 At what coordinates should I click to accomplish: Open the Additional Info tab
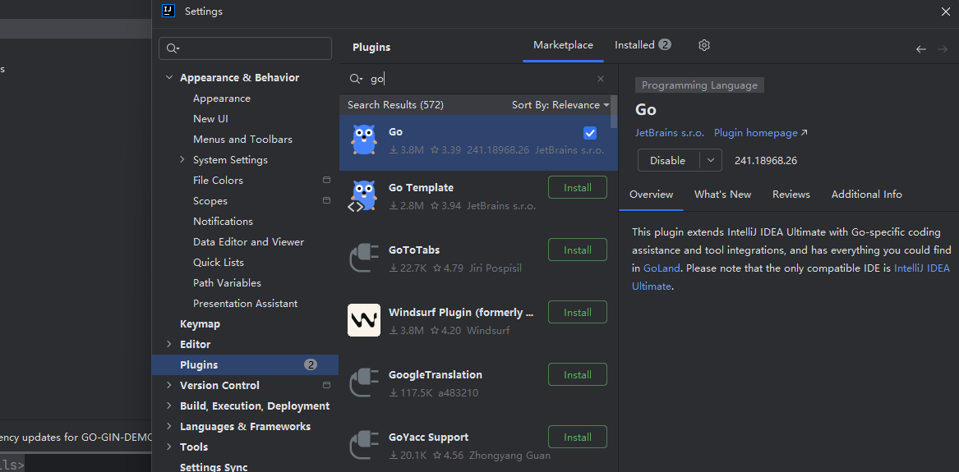pyautogui.click(x=867, y=195)
